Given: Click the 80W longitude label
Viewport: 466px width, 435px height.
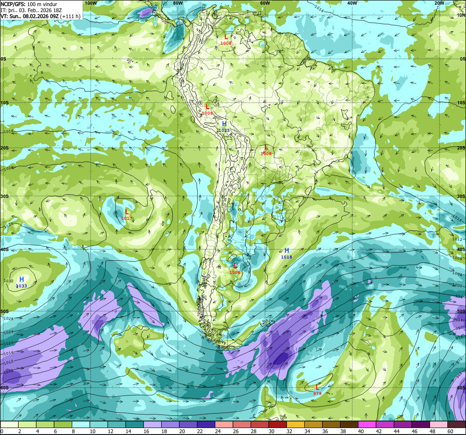Looking at the screenshot, I should pyautogui.click(x=178, y=3).
